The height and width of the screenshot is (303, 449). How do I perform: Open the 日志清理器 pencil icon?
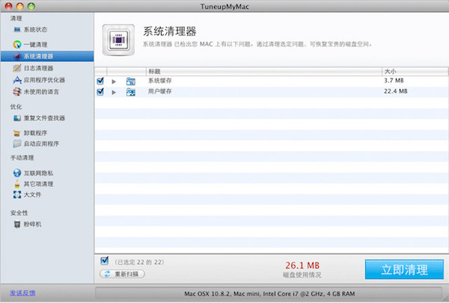click(x=17, y=68)
